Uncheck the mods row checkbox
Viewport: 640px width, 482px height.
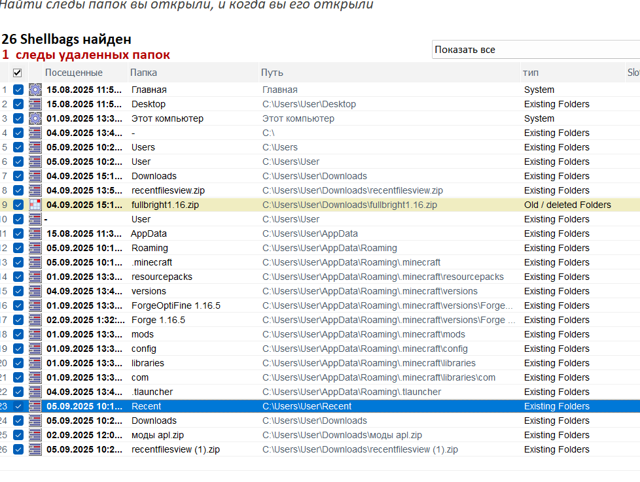pyautogui.click(x=18, y=334)
